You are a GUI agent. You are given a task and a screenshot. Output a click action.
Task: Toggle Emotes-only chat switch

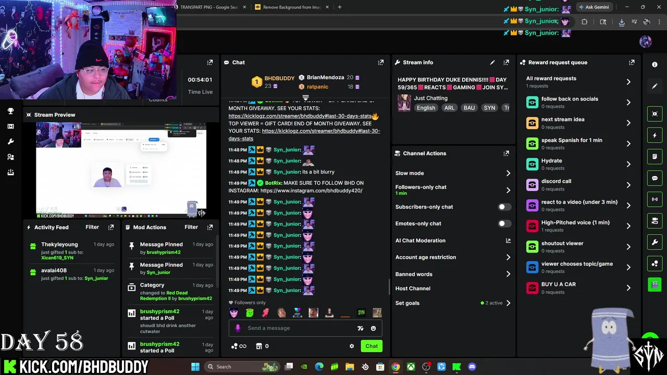(x=503, y=223)
